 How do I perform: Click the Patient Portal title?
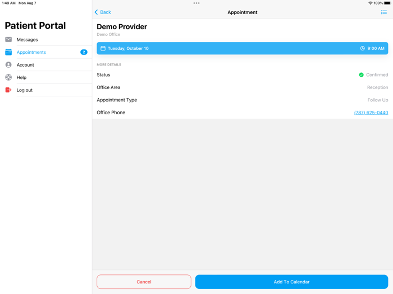pyautogui.click(x=35, y=26)
